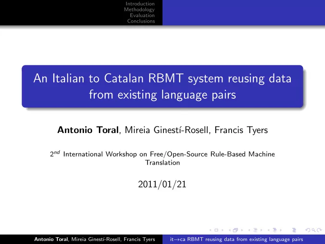Click 'Francis Tyers' in the author line
Image resolution: width=325 pixels, height=244 pixels.
coord(241,130)
